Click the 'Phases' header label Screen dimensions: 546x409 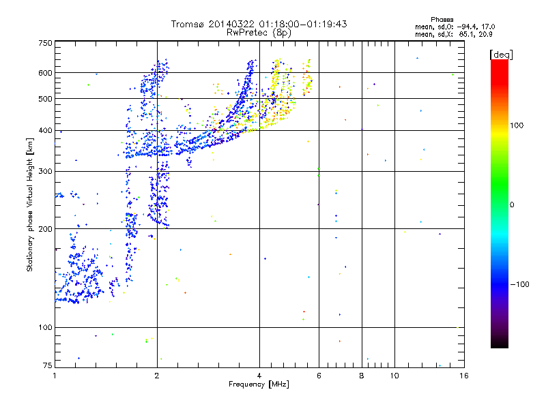tap(442, 20)
